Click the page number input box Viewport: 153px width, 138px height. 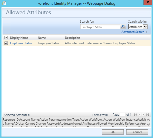coord(122,115)
